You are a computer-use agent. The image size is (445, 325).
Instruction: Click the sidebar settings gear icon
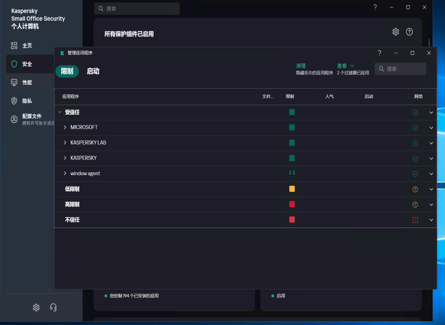pyautogui.click(x=36, y=307)
